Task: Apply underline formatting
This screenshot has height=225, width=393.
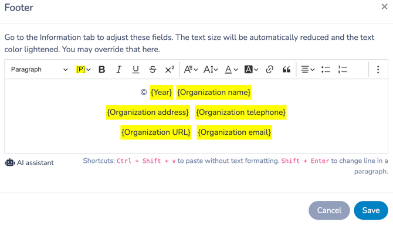Action: [x=135, y=69]
